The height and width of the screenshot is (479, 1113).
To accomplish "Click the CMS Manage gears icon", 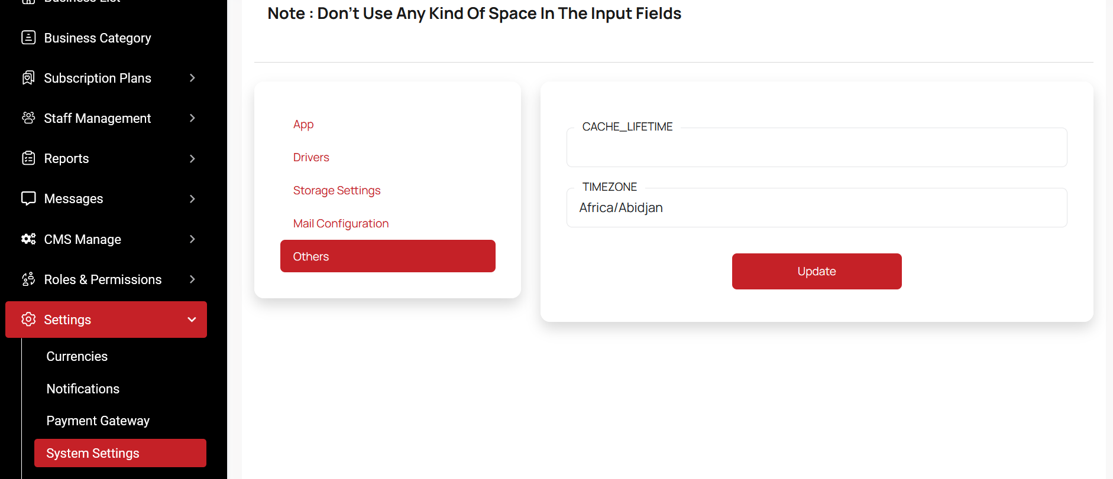I will [28, 239].
